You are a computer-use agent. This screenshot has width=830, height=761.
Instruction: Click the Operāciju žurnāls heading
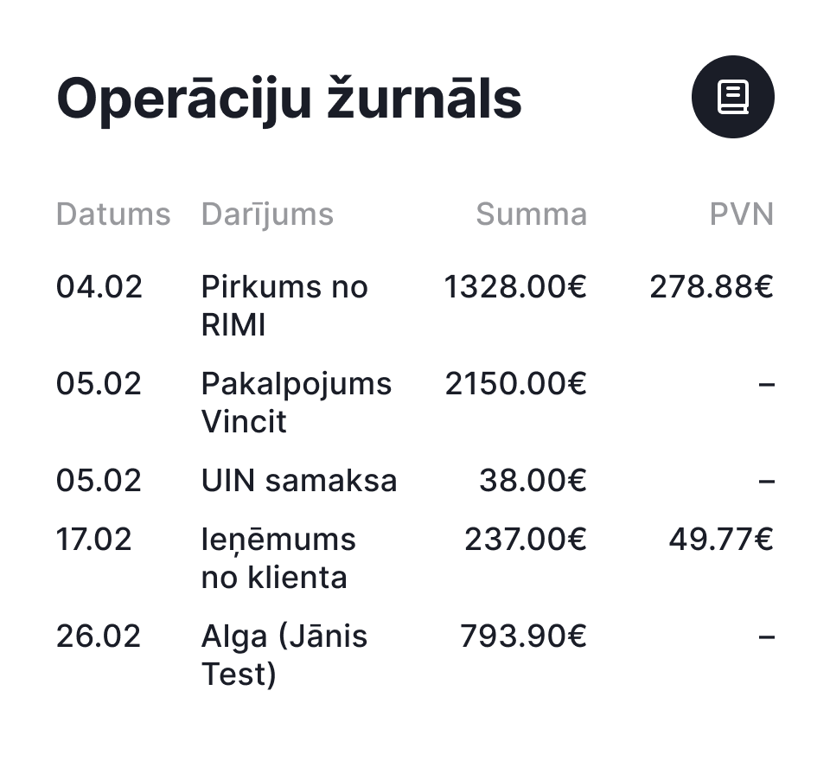coord(289,99)
